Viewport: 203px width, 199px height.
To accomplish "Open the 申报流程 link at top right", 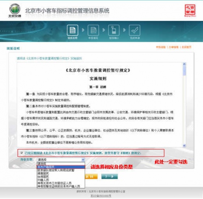I will [x=161, y=47].
